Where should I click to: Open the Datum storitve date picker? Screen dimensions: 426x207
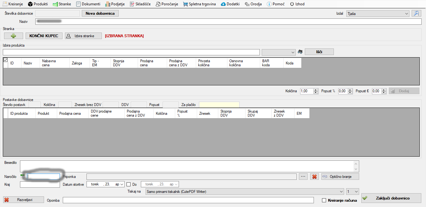coord(122,184)
